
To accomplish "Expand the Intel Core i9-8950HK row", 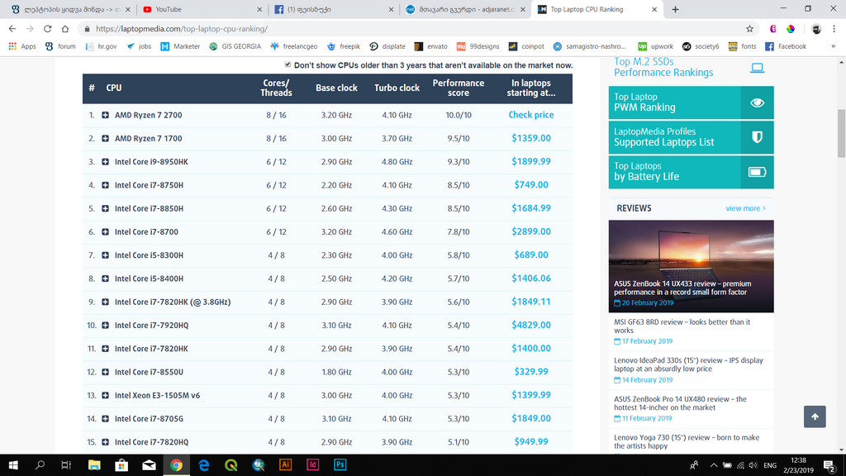I will coord(105,162).
